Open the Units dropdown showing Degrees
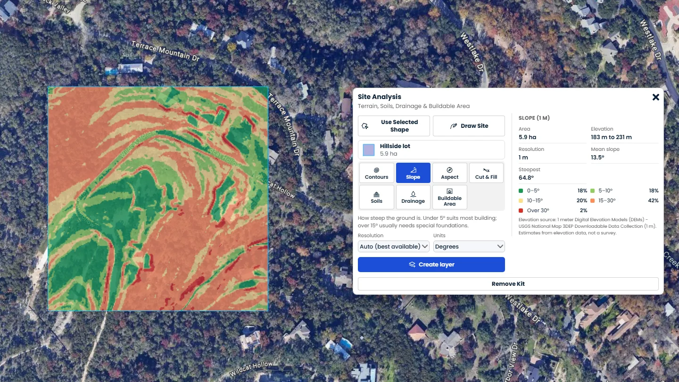Image resolution: width=679 pixels, height=382 pixels. click(x=469, y=246)
